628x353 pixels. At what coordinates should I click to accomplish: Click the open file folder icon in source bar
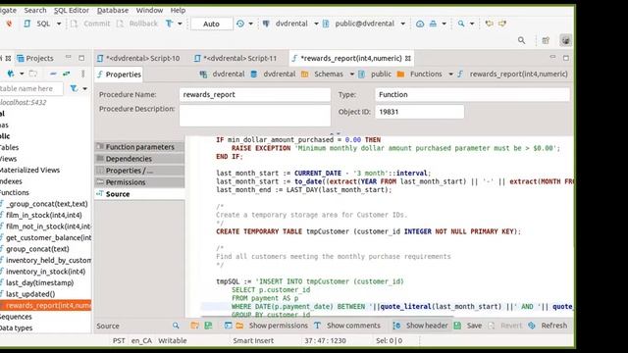pos(194,326)
